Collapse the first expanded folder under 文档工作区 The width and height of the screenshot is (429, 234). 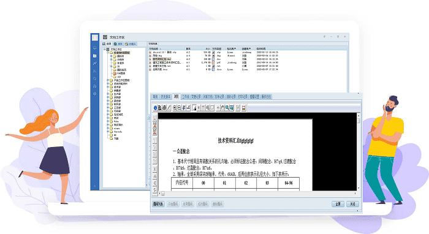108,53
